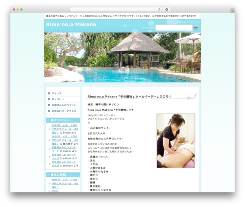Open the ニュース menu item
Viewport: 245px width, 207px height.
pos(56,93)
